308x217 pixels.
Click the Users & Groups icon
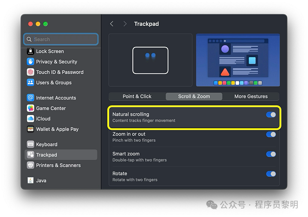30,83
